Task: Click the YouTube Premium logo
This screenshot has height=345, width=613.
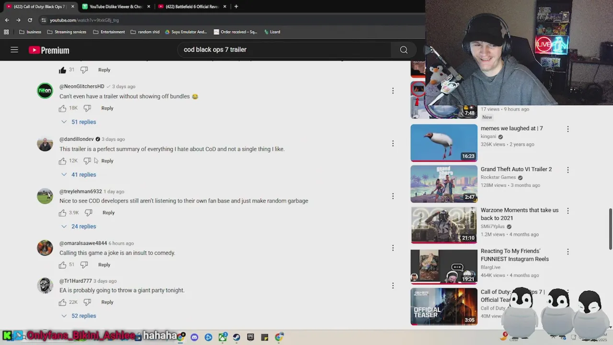Action: [x=49, y=50]
